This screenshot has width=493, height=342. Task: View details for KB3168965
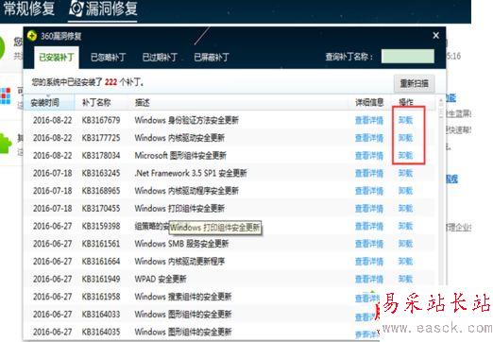pyautogui.click(x=369, y=191)
